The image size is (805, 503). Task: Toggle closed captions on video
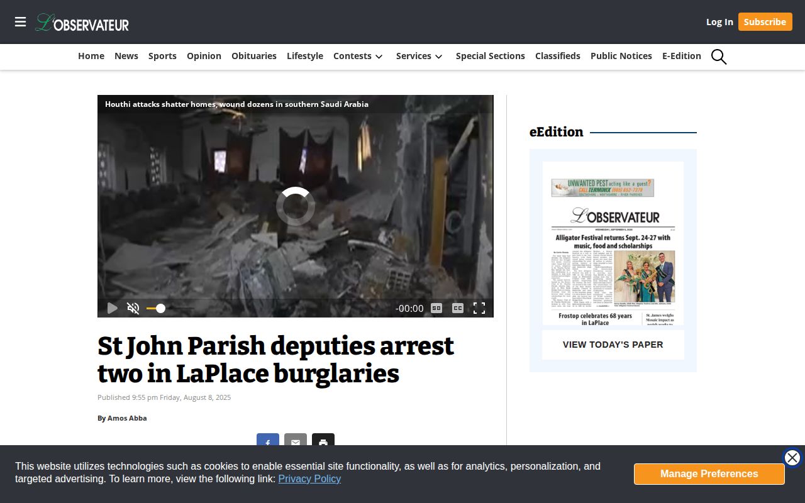458,308
